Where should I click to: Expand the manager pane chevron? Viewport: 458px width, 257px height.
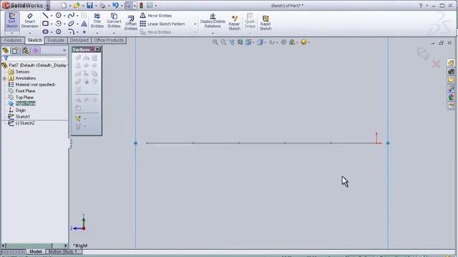tap(64, 51)
